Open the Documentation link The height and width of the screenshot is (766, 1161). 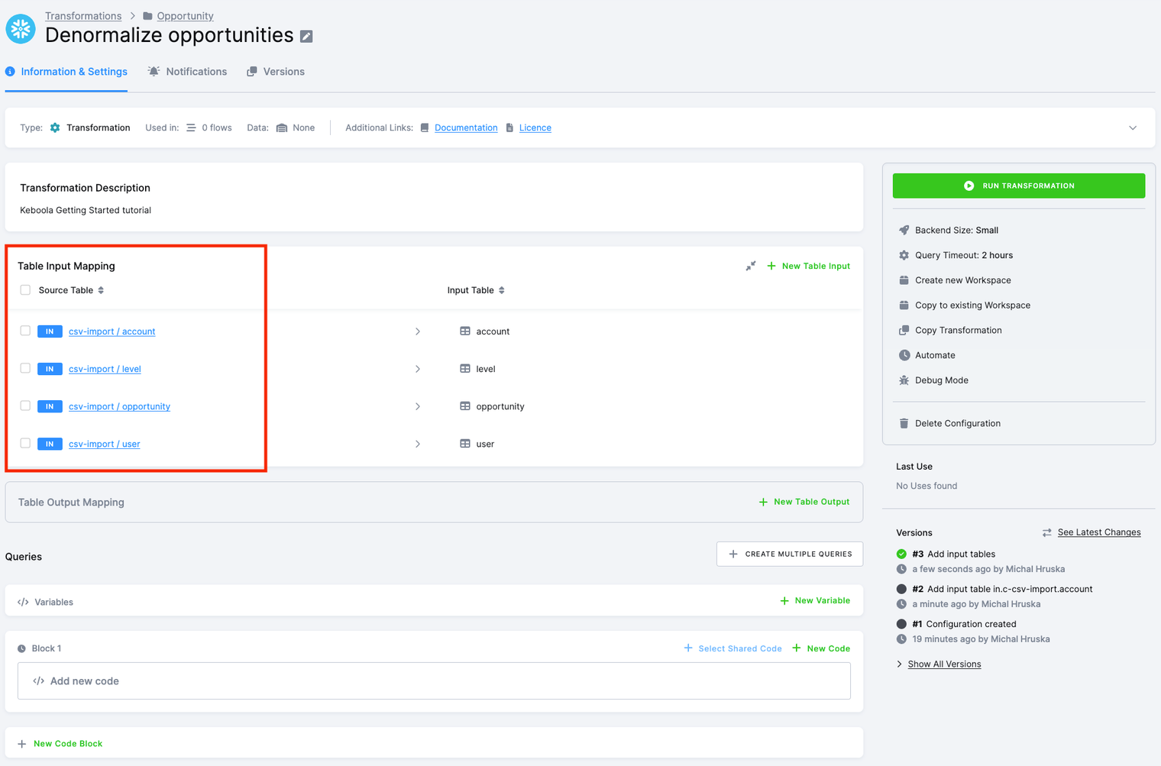466,128
